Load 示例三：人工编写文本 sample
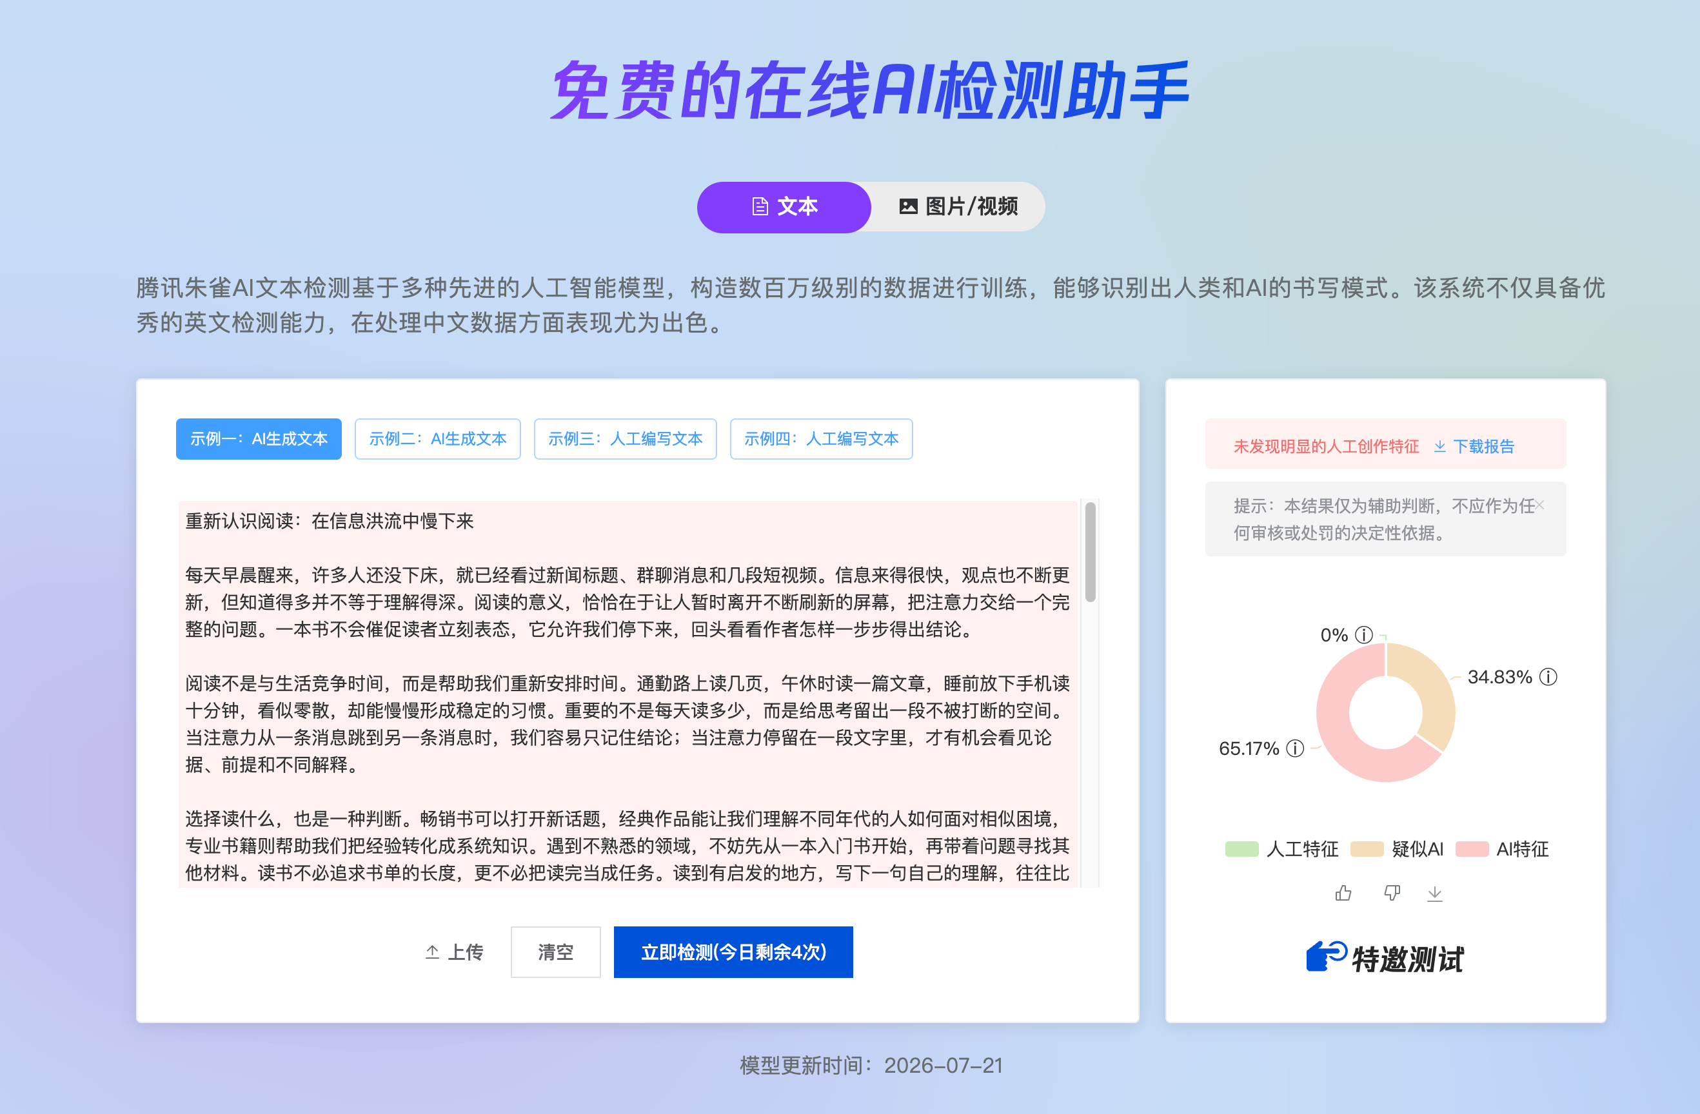 [625, 438]
